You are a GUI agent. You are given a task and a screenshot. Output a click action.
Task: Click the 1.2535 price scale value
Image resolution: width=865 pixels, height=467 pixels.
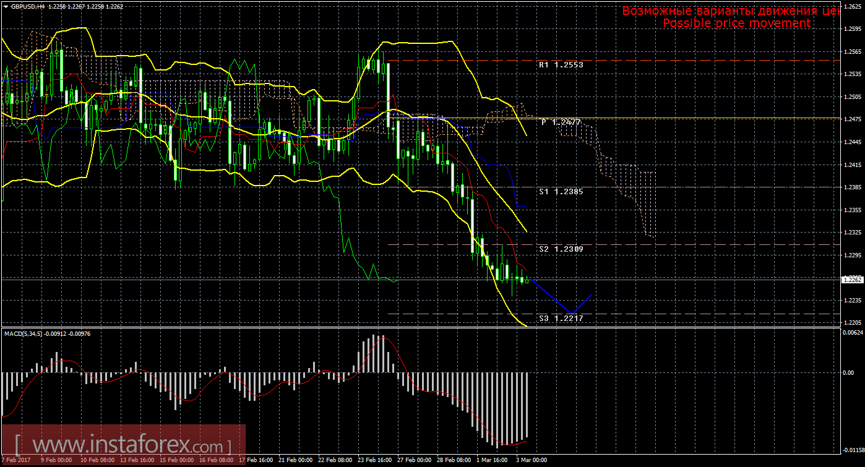[851, 74]
